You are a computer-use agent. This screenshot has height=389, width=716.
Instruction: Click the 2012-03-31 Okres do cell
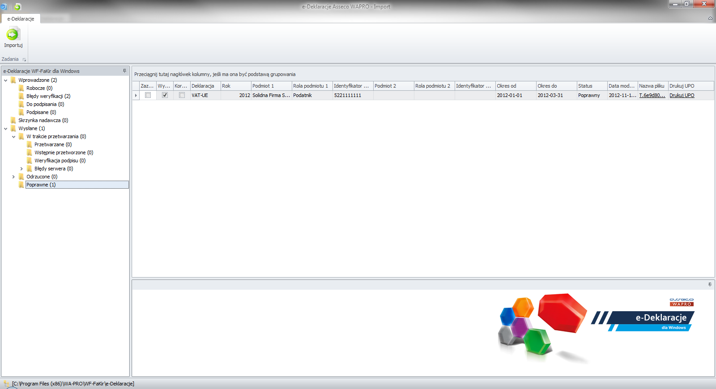point(556,95)
